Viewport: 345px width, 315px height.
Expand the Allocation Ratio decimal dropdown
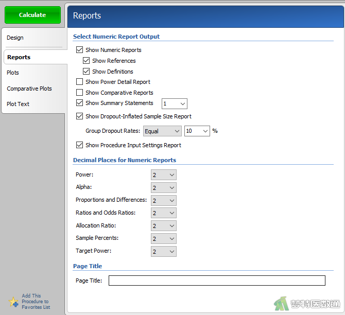point(164,226)
